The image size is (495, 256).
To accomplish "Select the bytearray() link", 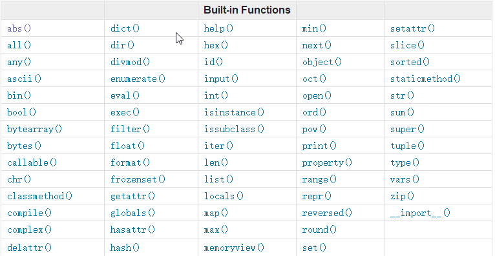I will tap(34, 129).
